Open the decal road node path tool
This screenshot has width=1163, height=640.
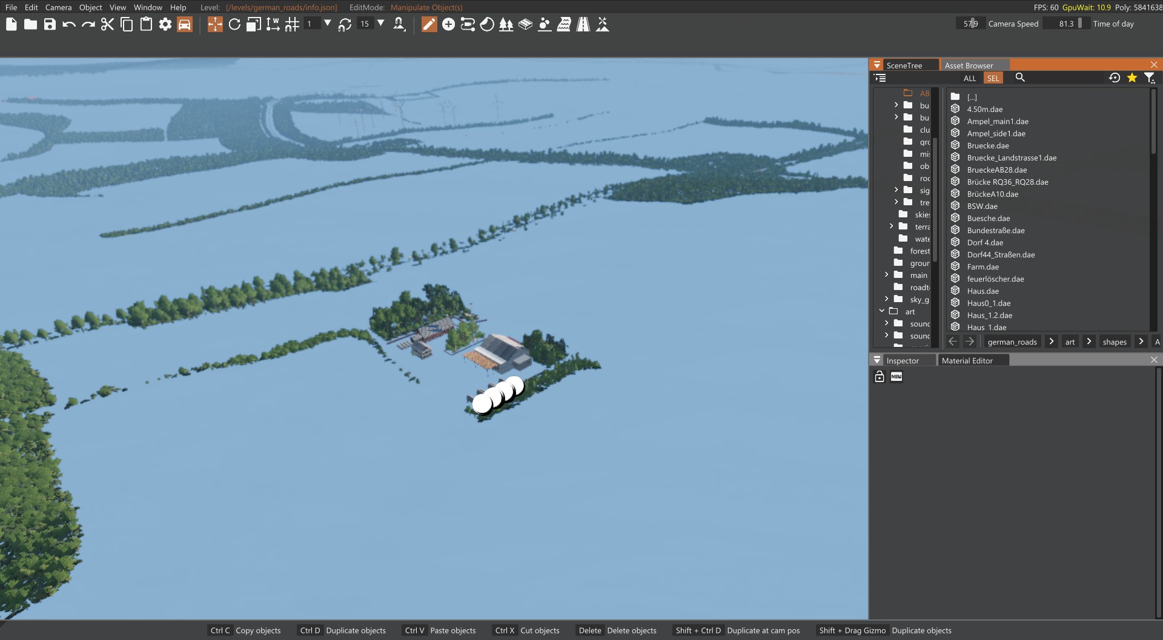(x=468, y=24)
